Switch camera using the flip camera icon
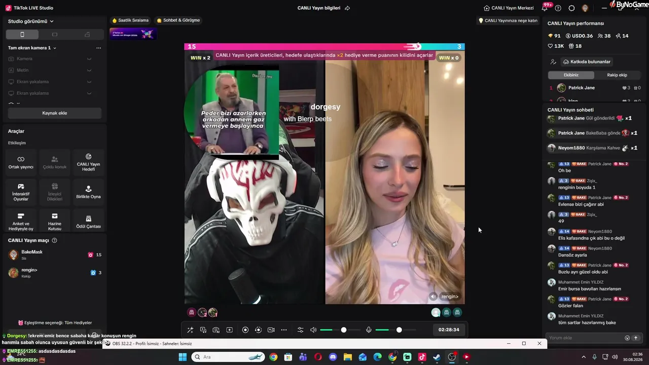This screenshot has height=365, width=649. [271, 330]
